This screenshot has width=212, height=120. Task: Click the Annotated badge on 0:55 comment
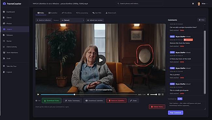pyautogui.click(x=188, y=40)
